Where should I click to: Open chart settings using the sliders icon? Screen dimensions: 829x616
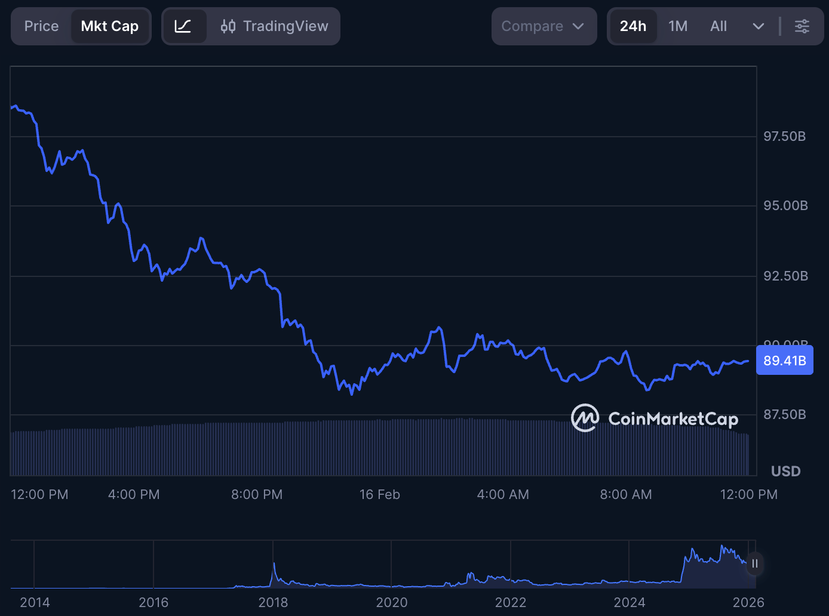[802, 26]
